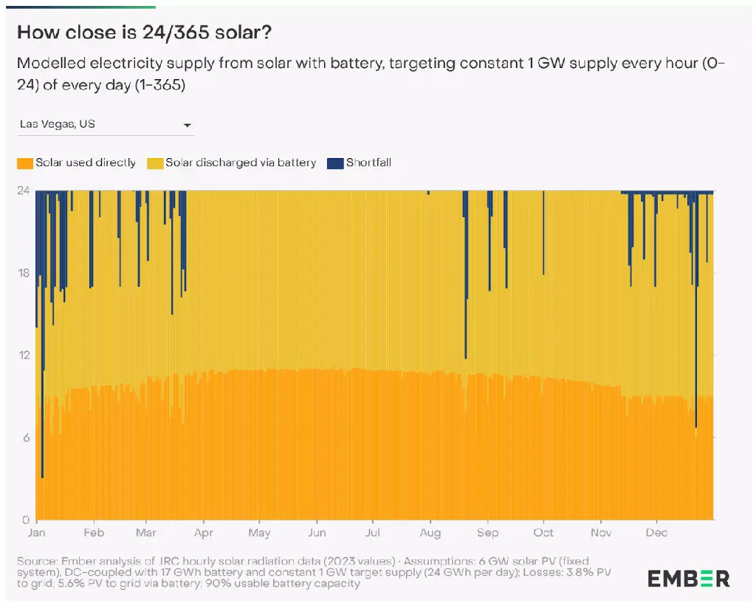This screenshot has width=756, height=603.
Task: Click the Jul label on x-axis
Action: (373, 533)
